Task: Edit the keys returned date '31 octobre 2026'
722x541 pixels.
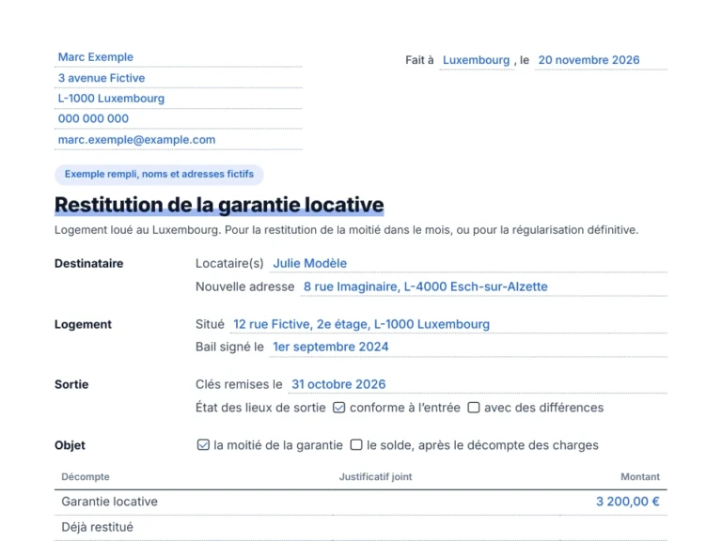Action: point(478,384)
